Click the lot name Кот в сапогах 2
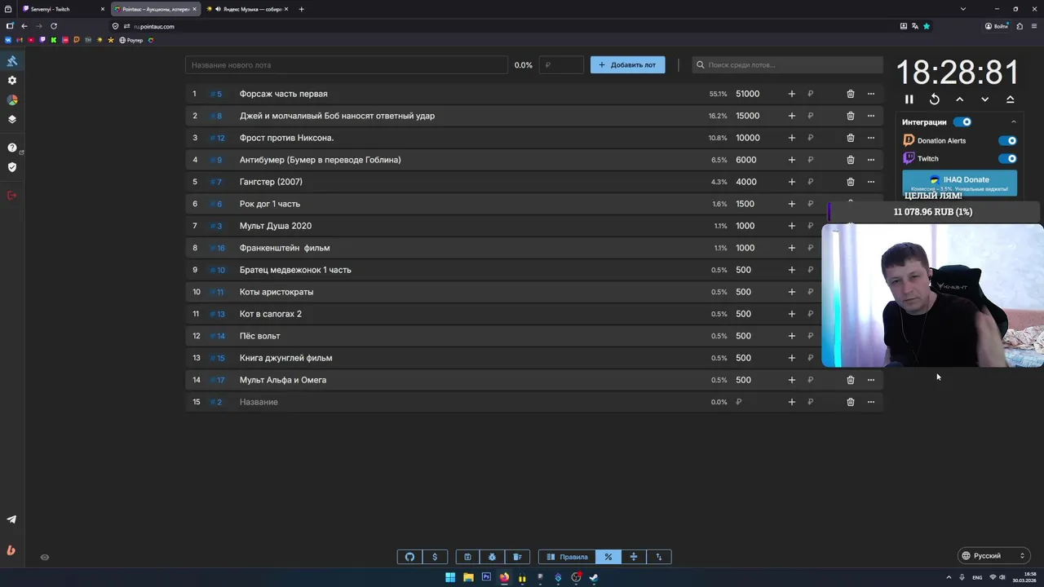Image resolution: width=1044 pixels, height=587 pixels. click(271, 314)
